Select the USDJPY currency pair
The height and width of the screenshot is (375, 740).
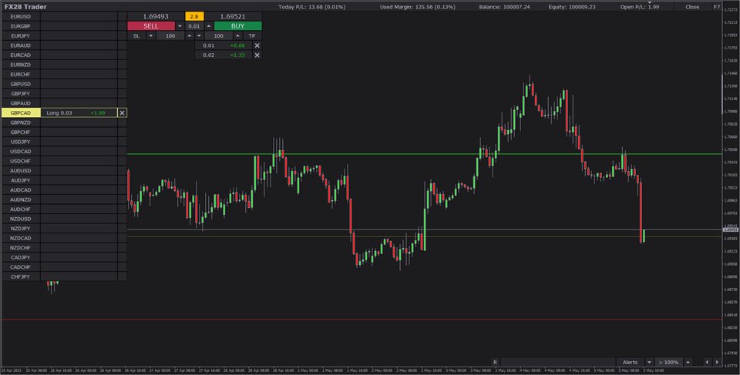pos(21,142)
